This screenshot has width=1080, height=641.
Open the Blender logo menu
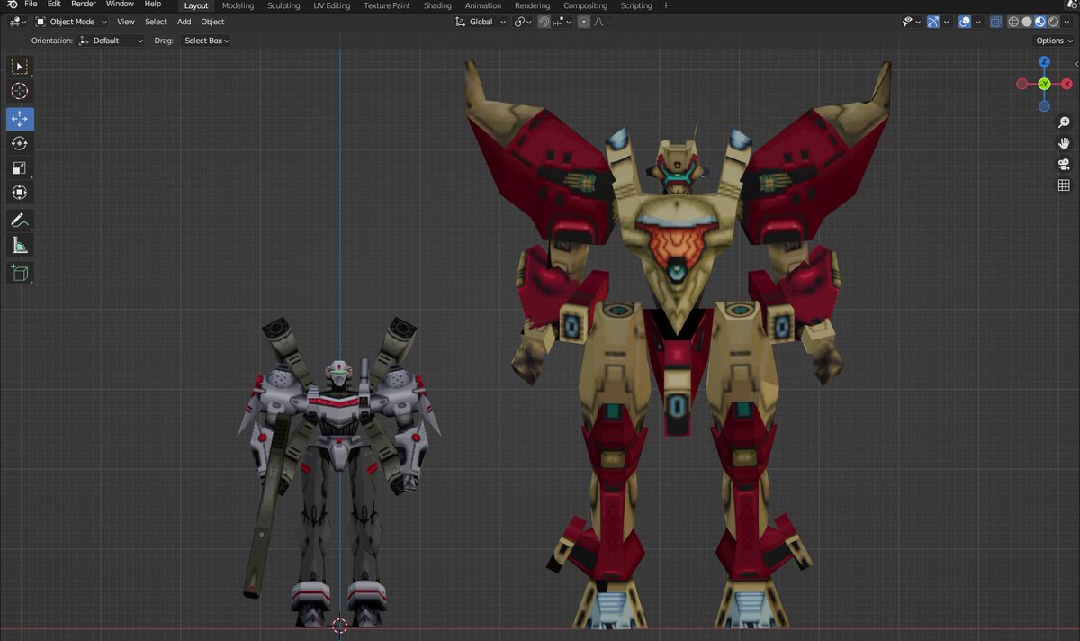coord(12,5)
